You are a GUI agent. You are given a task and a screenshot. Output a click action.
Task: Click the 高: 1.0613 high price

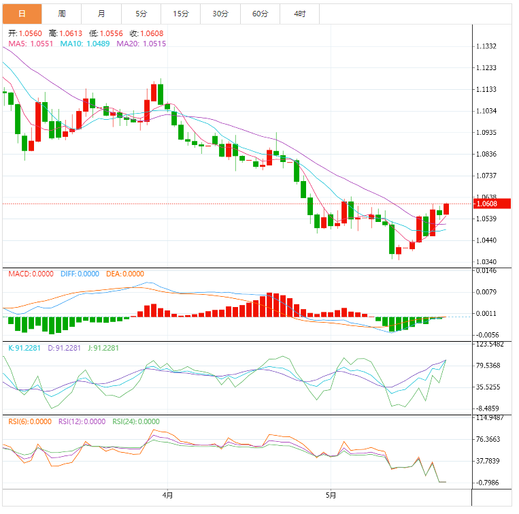pyautogui.click(x=65, y=33)
